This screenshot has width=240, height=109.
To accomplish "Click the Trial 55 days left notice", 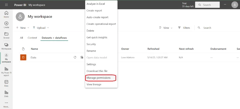I will 188,5.
